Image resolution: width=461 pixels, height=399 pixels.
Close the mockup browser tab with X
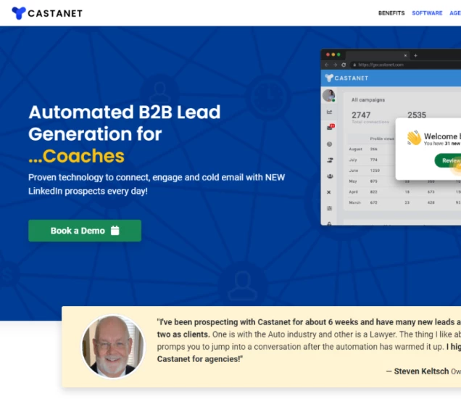coord(405,55)
